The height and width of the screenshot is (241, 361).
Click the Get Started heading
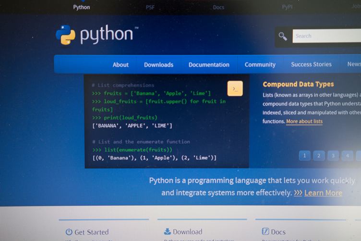(91, 232)
